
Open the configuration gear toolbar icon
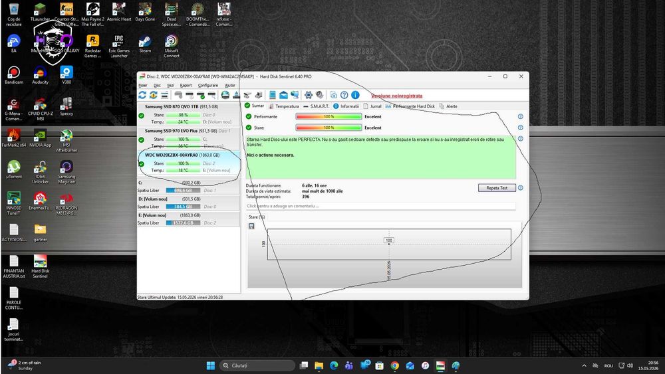(309, 95)
